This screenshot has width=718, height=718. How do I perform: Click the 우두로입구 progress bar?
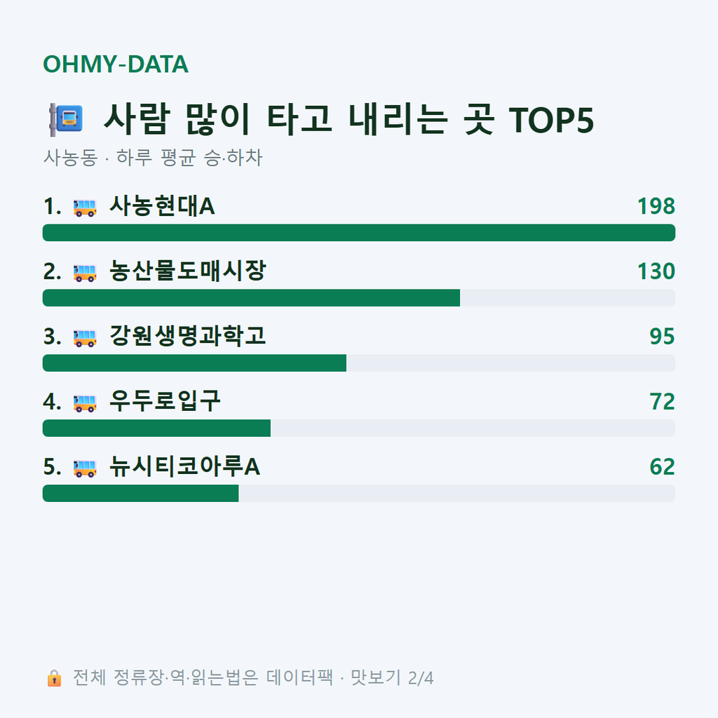tap(359, 428)
